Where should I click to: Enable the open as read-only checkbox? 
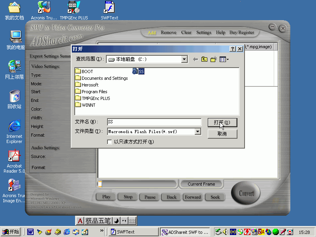[x=110, y=142]
